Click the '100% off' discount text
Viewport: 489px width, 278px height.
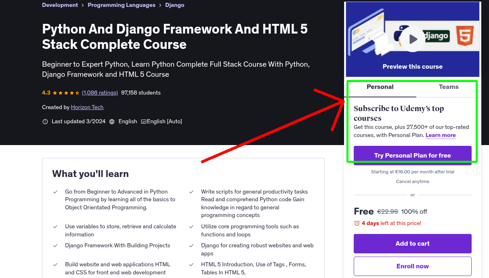(414, 212)
